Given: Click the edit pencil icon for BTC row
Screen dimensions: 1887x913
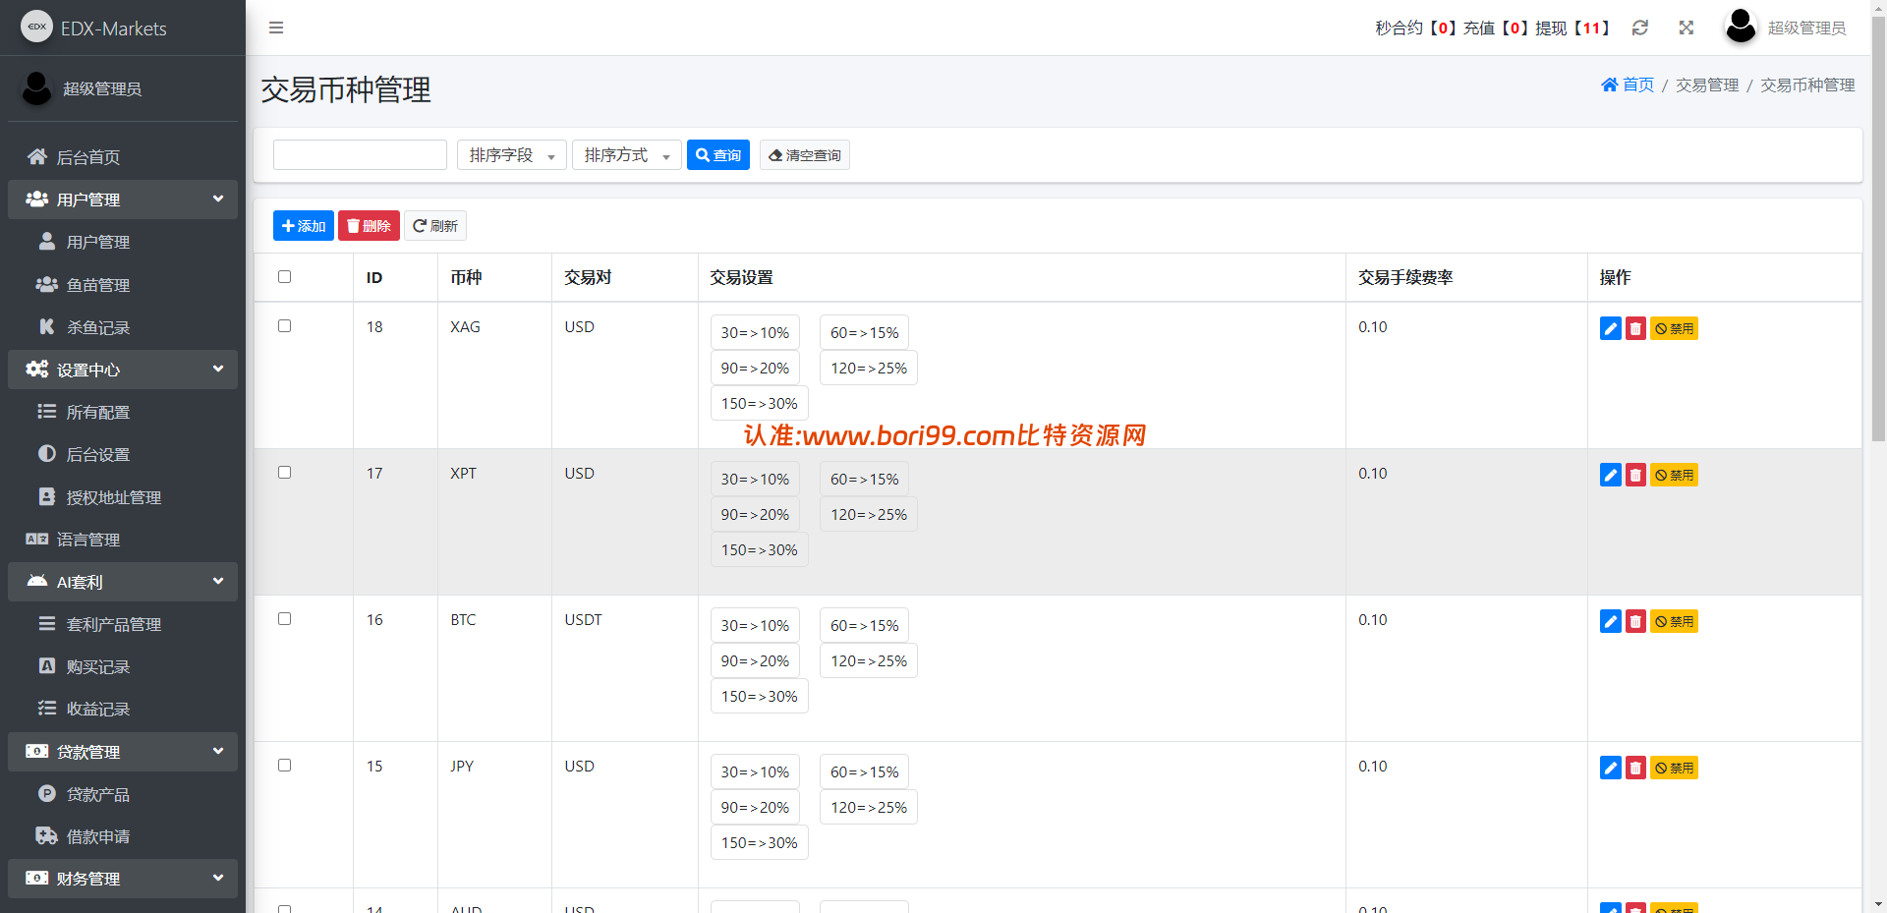Looking at the screenshot, I should [x=1611, y=621].
